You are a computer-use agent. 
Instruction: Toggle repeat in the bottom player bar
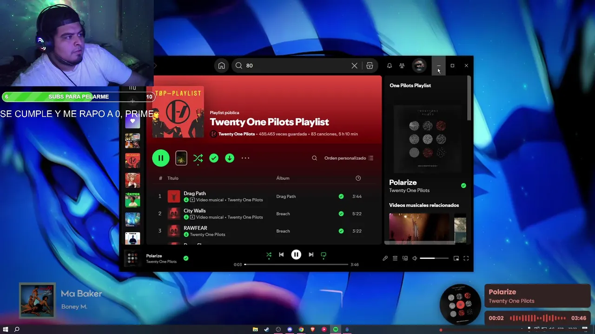[x=324, y=255]
